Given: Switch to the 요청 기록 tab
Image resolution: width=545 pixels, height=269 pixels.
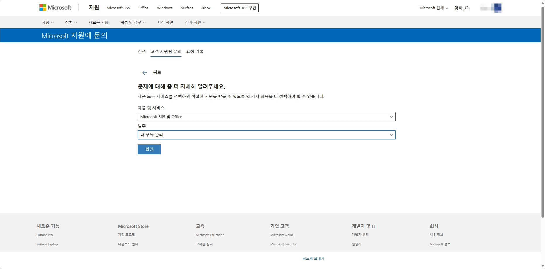Looking at the screenshot, I should pos(195,52).
